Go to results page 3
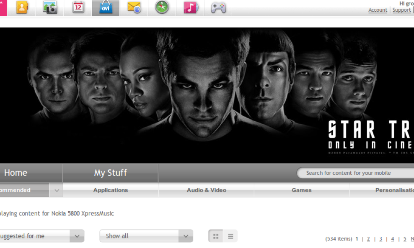The width and height of the screenshot is (414, 248). (x=380, y=239)
